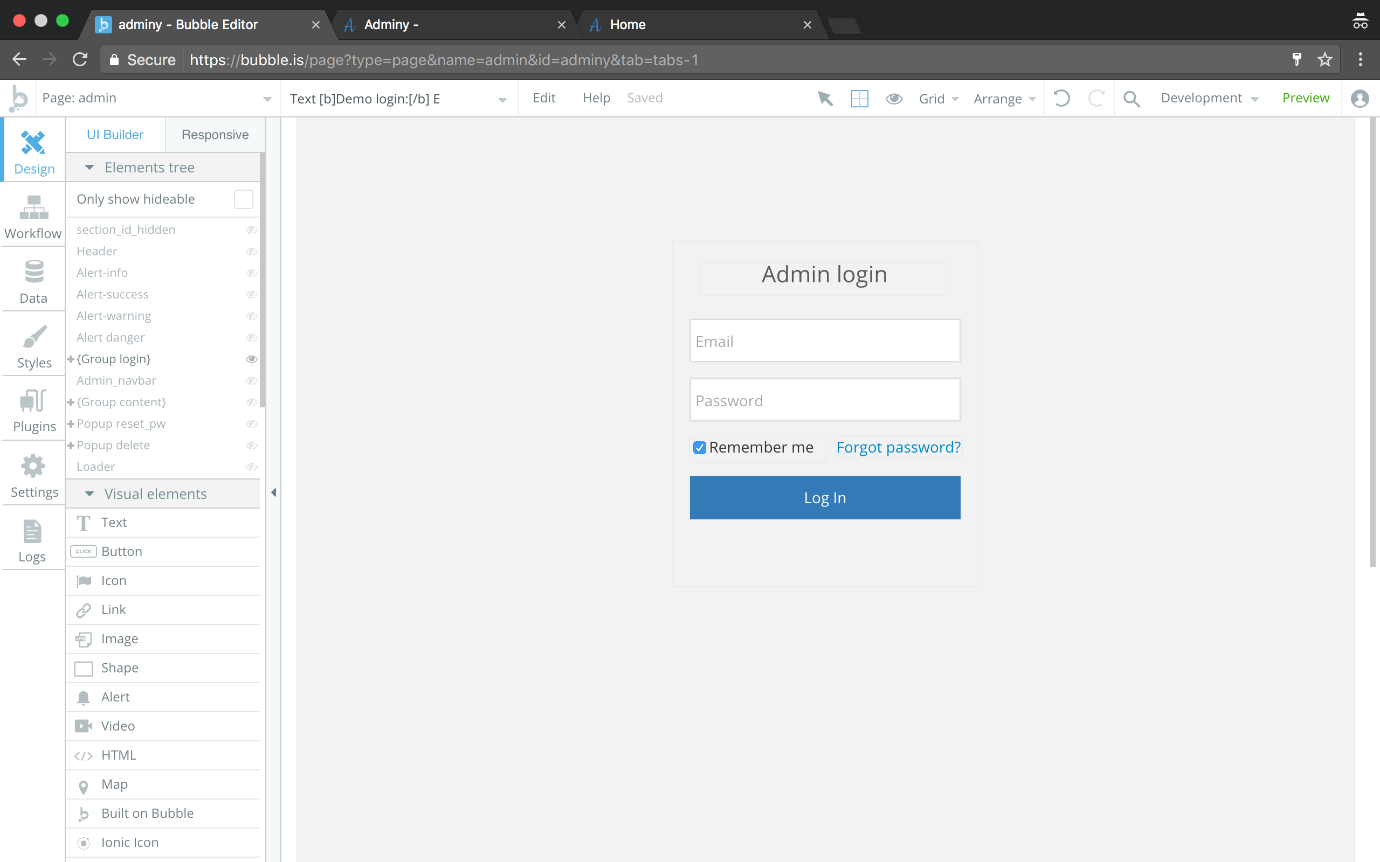
Task: Expand the Group content tree item
Action: [71, 402]
